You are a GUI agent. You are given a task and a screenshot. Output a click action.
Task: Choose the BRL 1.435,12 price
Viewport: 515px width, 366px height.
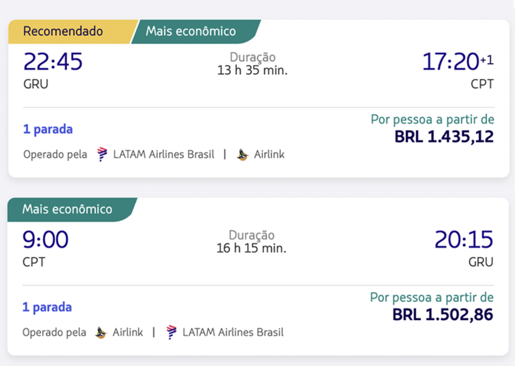pos(444,137)
